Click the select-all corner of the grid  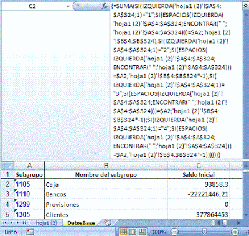7,166
